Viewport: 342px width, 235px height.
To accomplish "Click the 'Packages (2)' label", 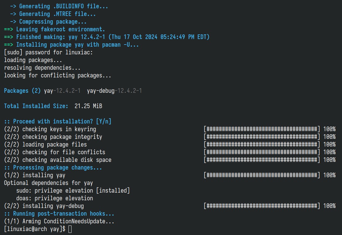I will tap(22, 91).
